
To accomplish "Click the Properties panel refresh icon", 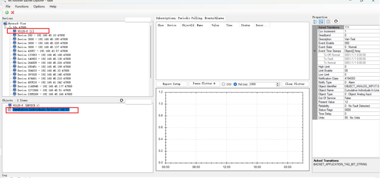I will pos(336,21).
